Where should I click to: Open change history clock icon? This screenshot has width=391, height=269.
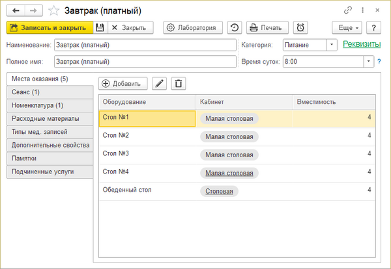pos(235,27)
